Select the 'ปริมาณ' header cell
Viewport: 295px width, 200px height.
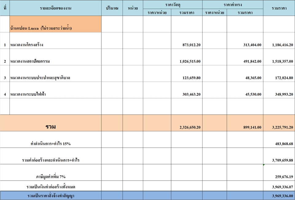(112, 8)
